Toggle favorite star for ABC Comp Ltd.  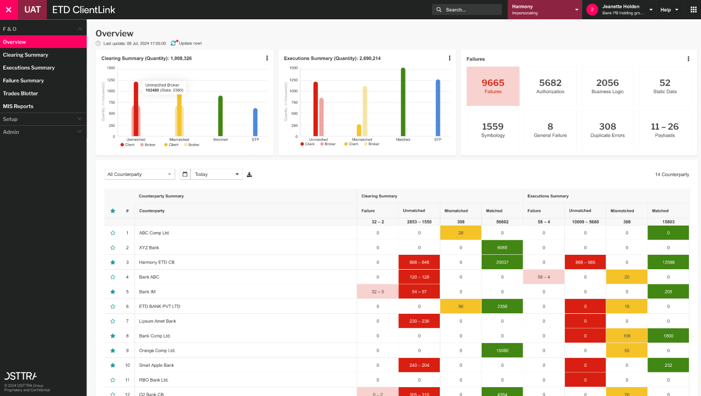pos(113,233)
